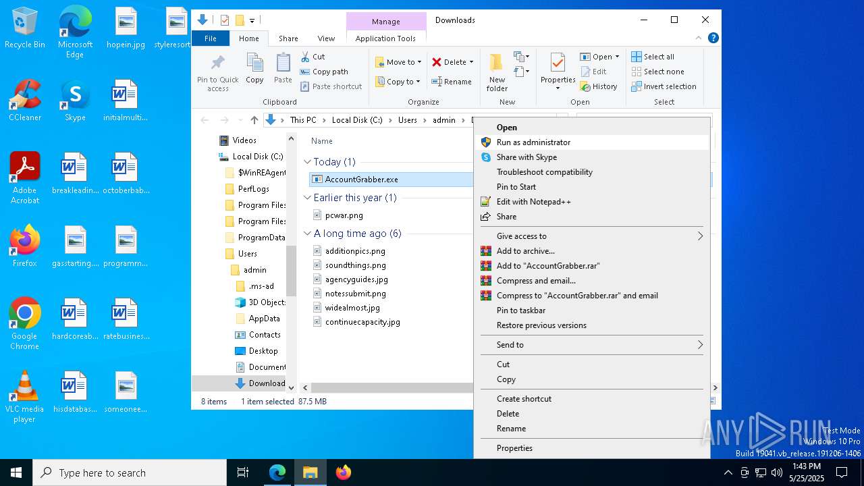864x486 pixels.
Task: Click the Cut scissors icon
Action: tap(305, 57)
